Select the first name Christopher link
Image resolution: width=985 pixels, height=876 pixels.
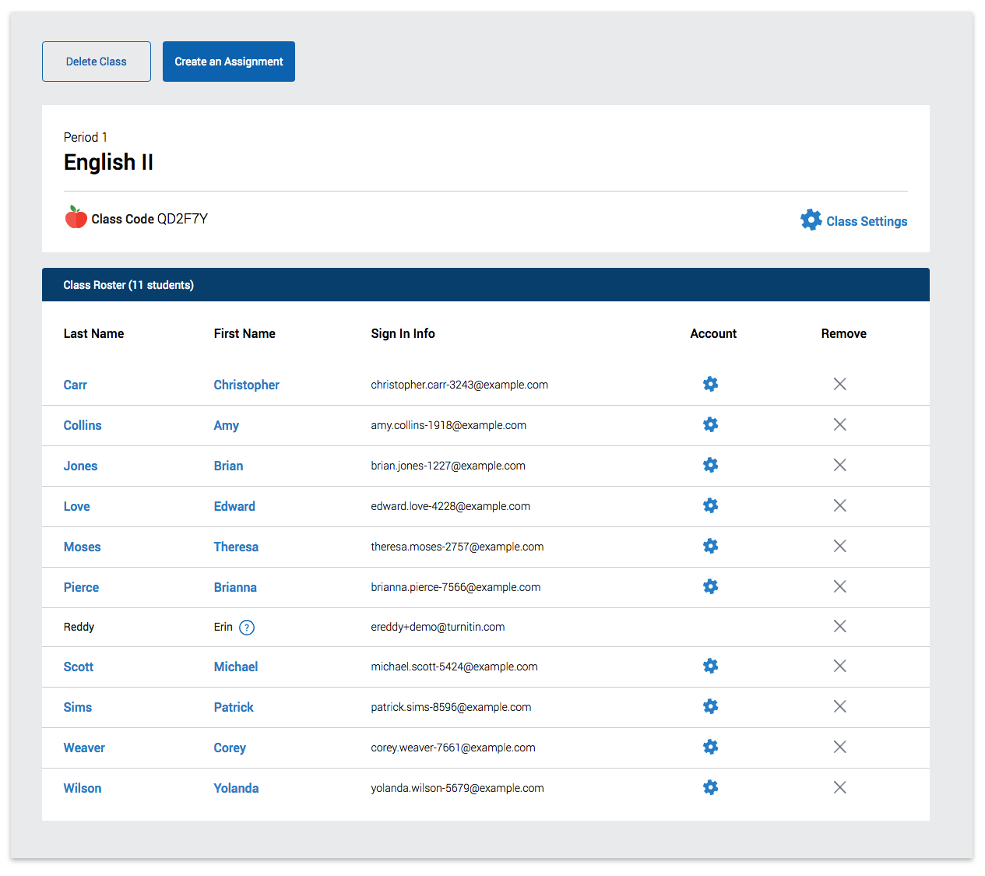tap(247, 385)
